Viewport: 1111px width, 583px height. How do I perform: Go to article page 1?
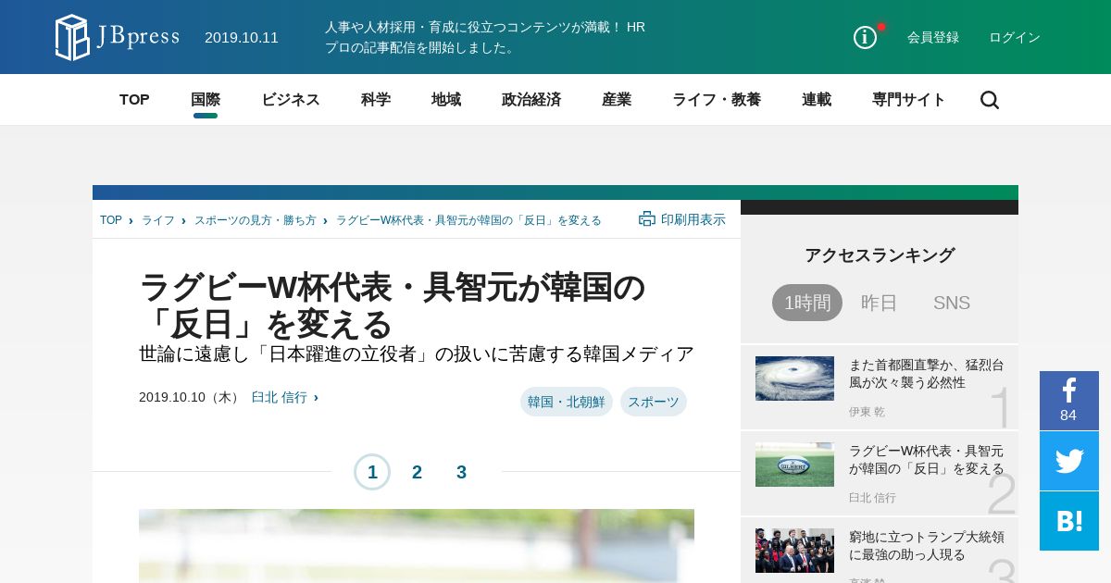click(372, 472)
